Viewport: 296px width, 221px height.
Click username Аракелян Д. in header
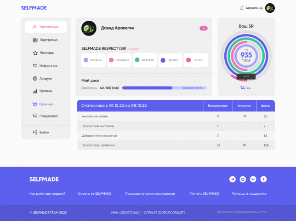coord(254,8)
